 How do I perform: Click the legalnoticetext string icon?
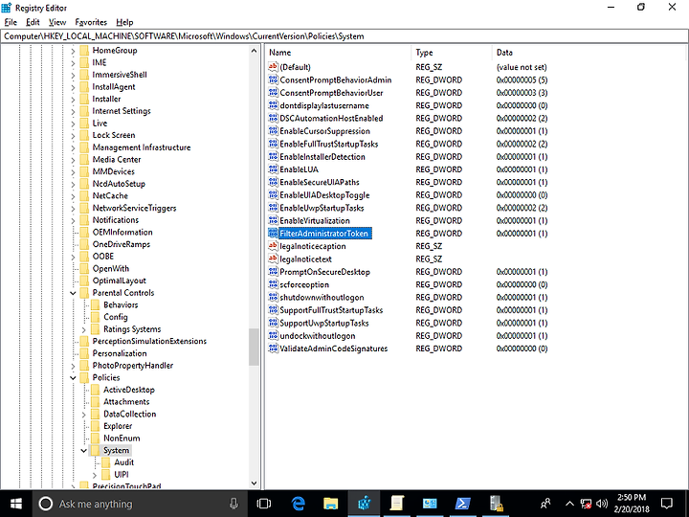click(x=273, y=258)
